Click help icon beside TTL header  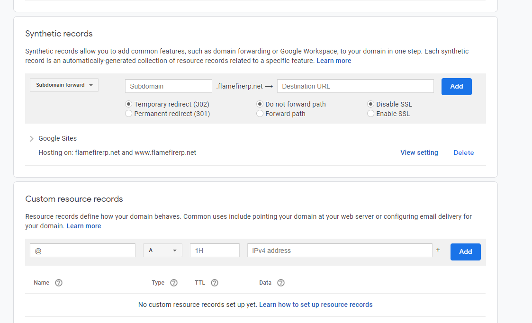pos(215,283)
